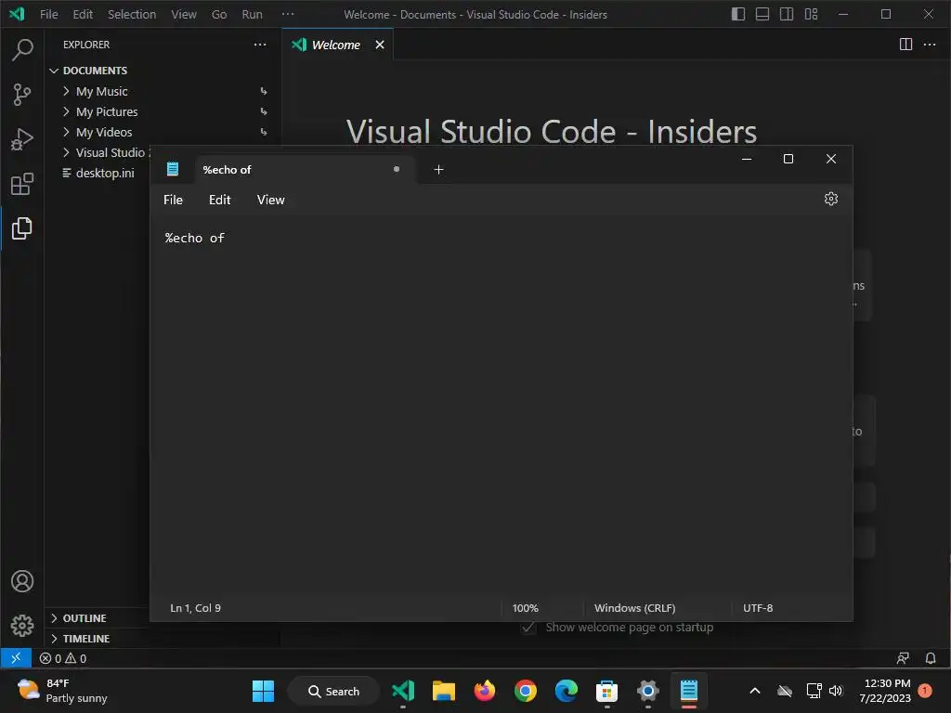Screen dimensions: 951x713
Task: Open Run and Debug view in activity bar
Action: [x=22, y=139]
